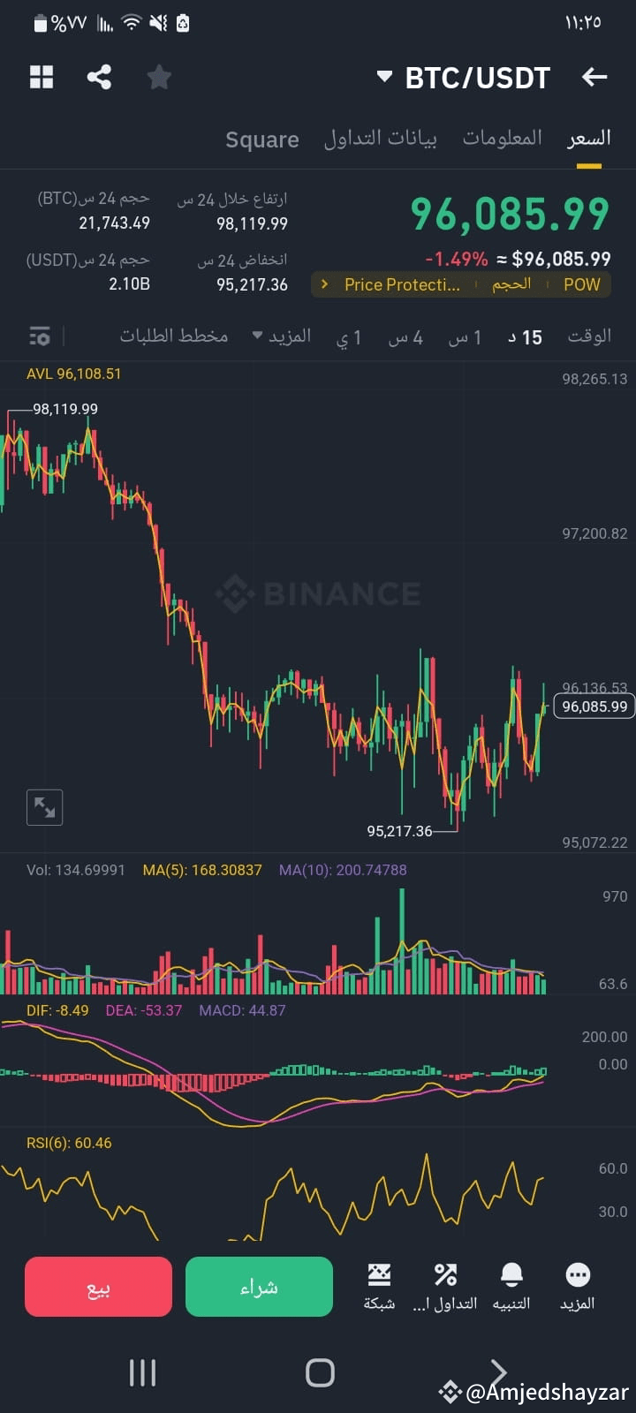Expand the chart with the fullscreen arrows icon

tap(44, 806)
